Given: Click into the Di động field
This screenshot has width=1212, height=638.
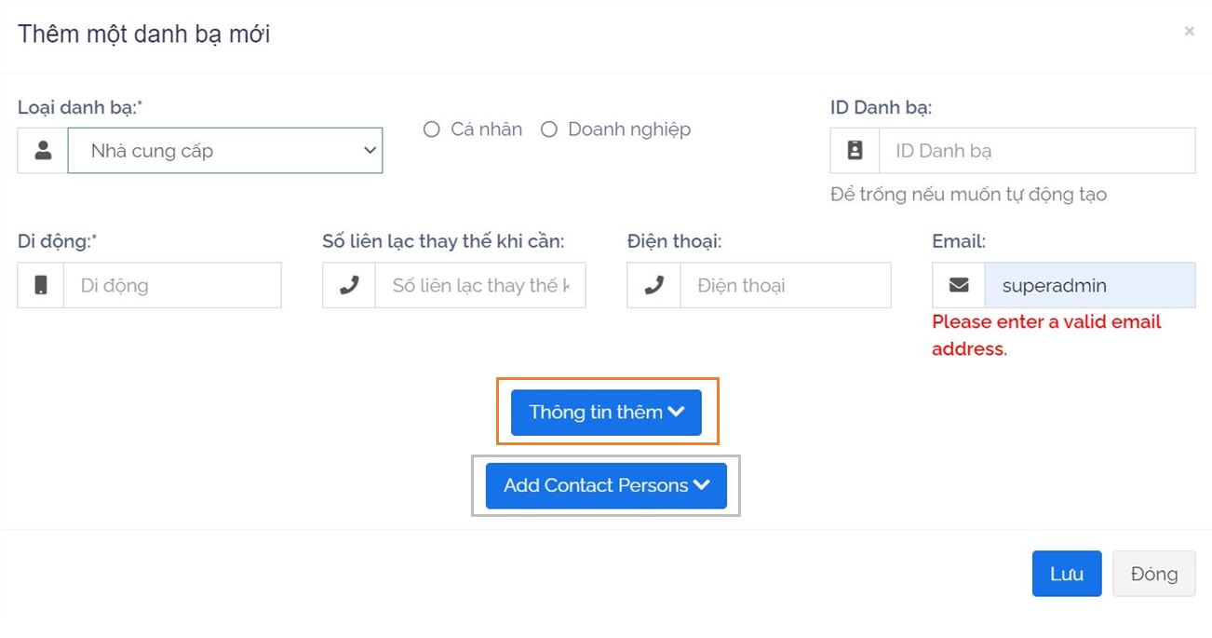Looking at the screenshot, I should (x=172, y=286).
